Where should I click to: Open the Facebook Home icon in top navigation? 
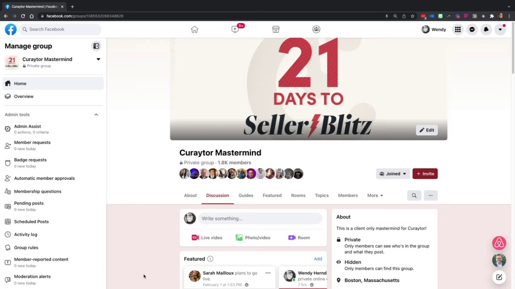pyautogui.click(x=194, y=29)
